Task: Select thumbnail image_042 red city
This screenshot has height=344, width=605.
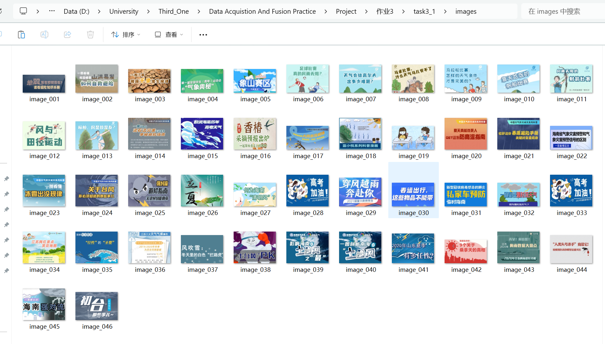Action: point(466,251)
